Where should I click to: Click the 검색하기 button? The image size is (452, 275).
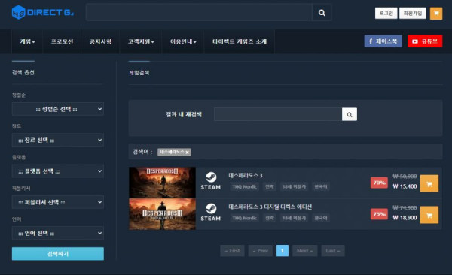[58, 254]
